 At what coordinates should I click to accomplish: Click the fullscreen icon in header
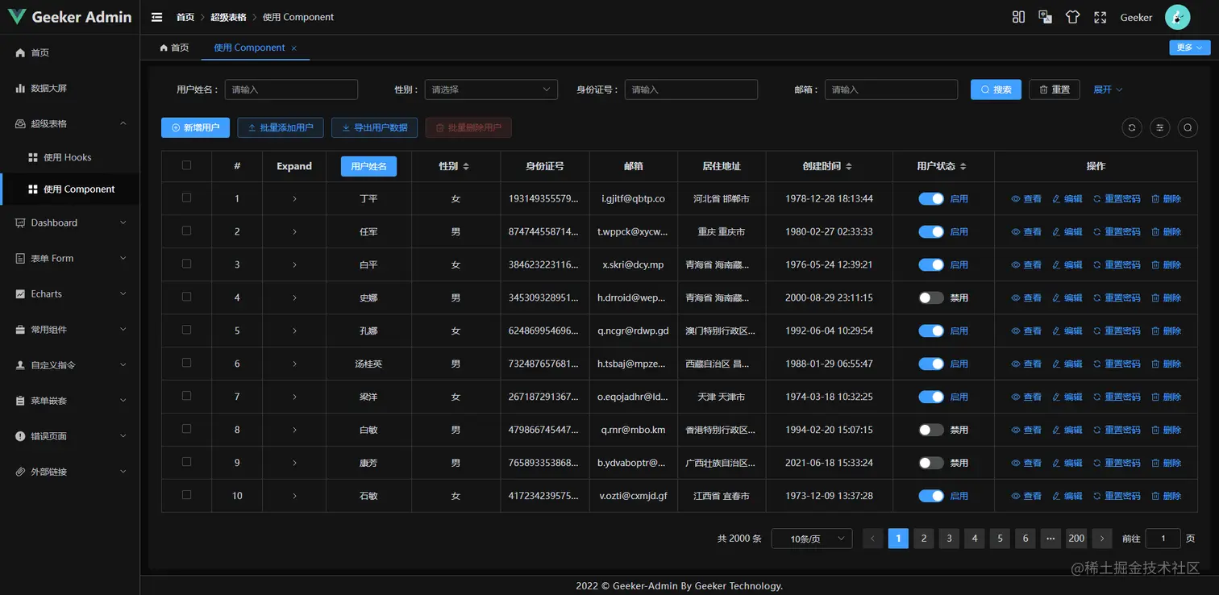[1100, 17]
